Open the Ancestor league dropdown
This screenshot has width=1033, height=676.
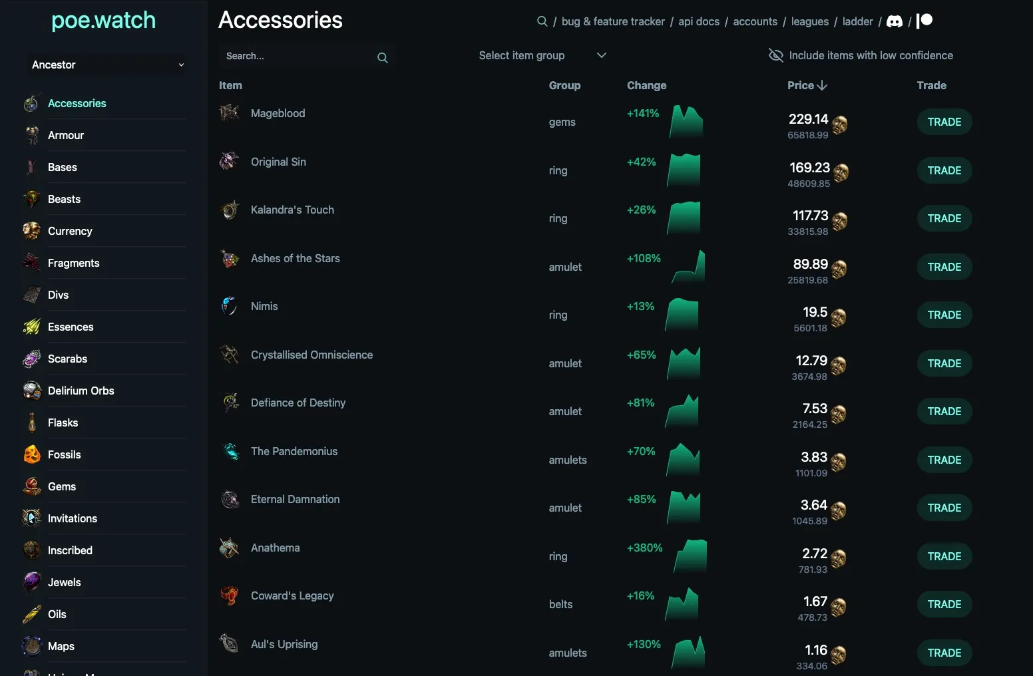click(106, 65)
